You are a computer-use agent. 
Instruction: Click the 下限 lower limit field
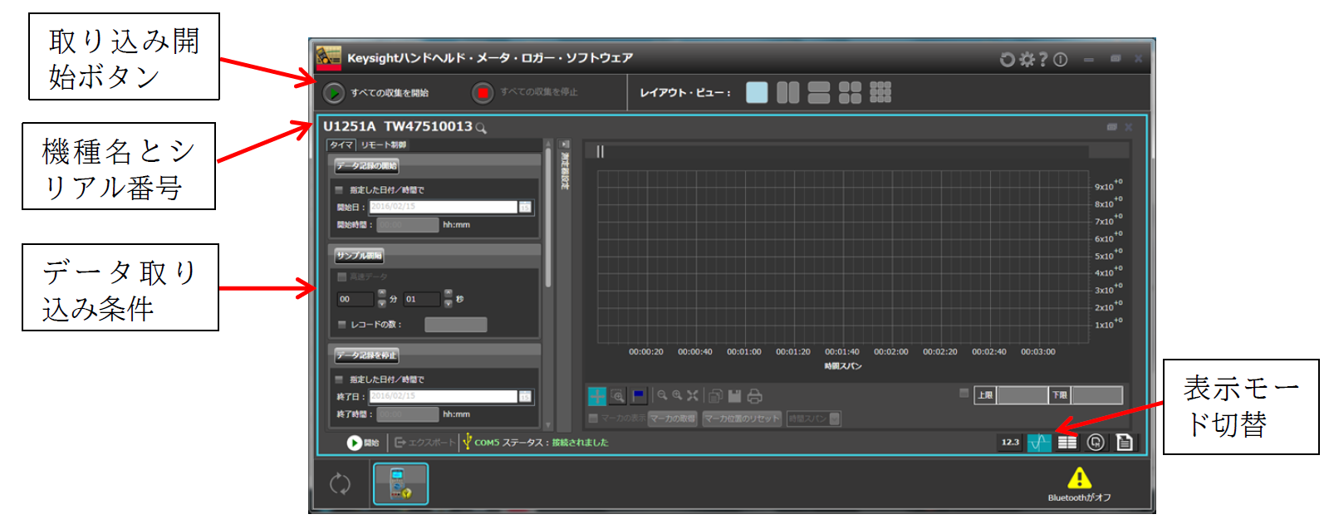point(1097,395)
